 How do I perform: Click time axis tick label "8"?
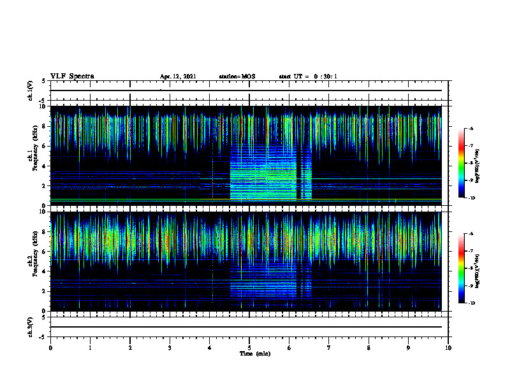click(369, 348)
